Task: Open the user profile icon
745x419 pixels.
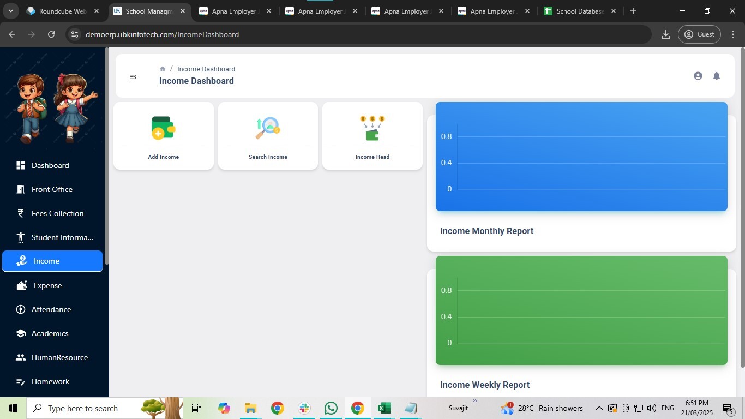Action: pos(698,76)
